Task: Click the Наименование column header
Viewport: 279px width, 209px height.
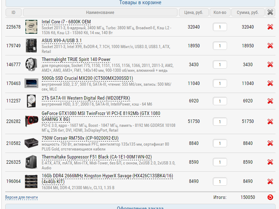Action: point(100,13)
